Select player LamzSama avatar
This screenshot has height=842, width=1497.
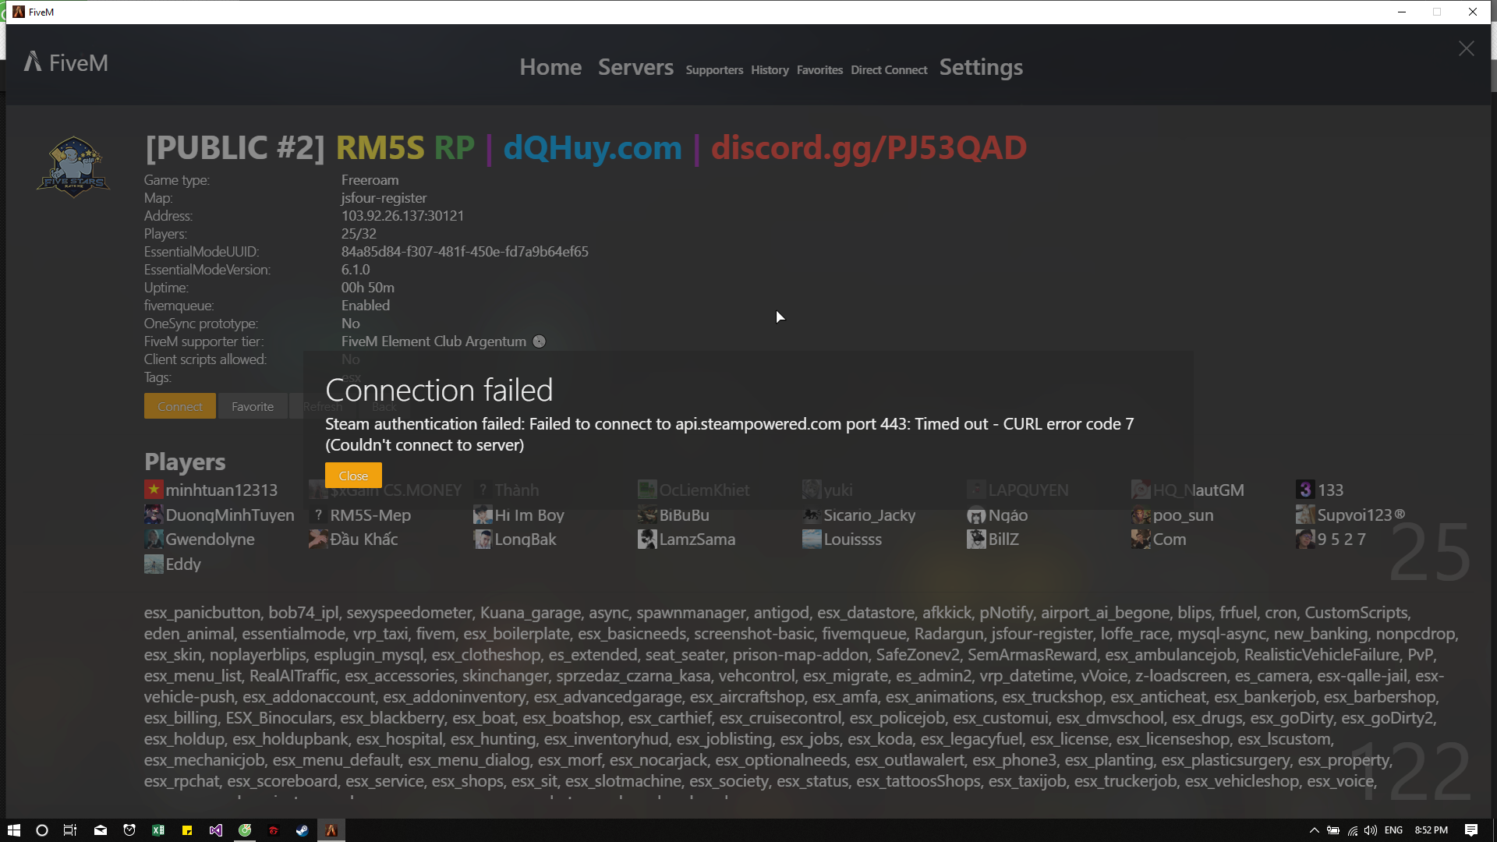647,539
